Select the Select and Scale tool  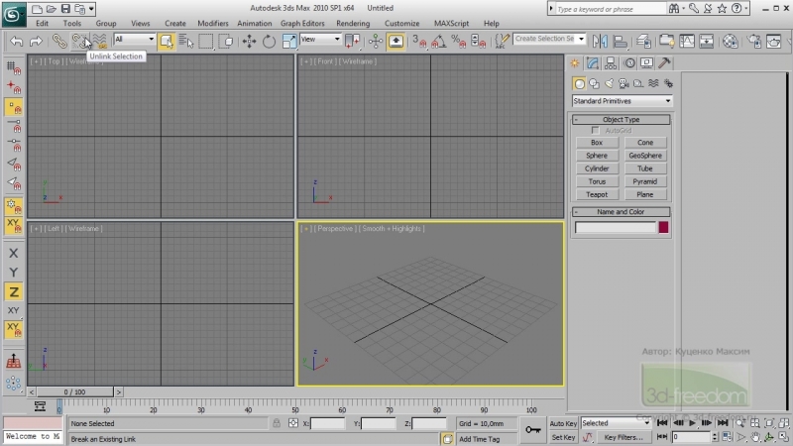tap(289, 41)
